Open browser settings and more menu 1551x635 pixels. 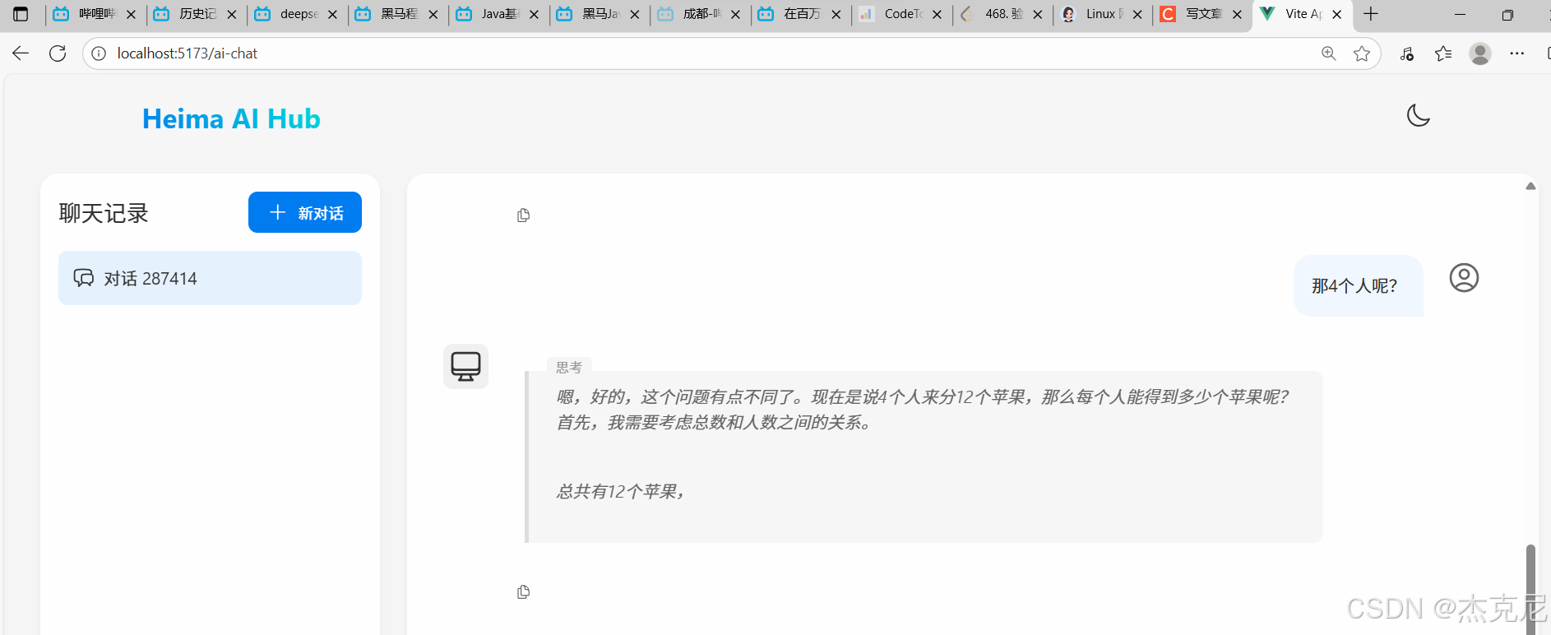point(1517,53)
